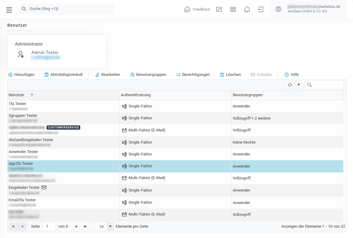Sort by the Benutzer column header
The width and height of the screenshot is (353, 238).
17,95
